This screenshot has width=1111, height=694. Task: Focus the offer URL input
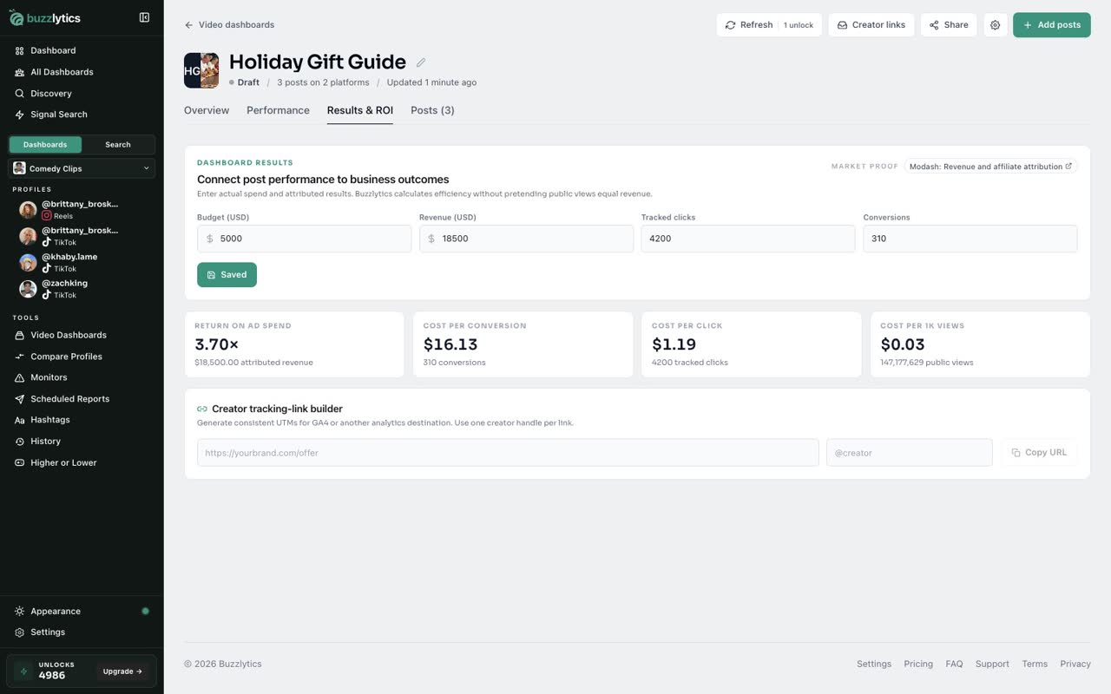tap(508, 453)
